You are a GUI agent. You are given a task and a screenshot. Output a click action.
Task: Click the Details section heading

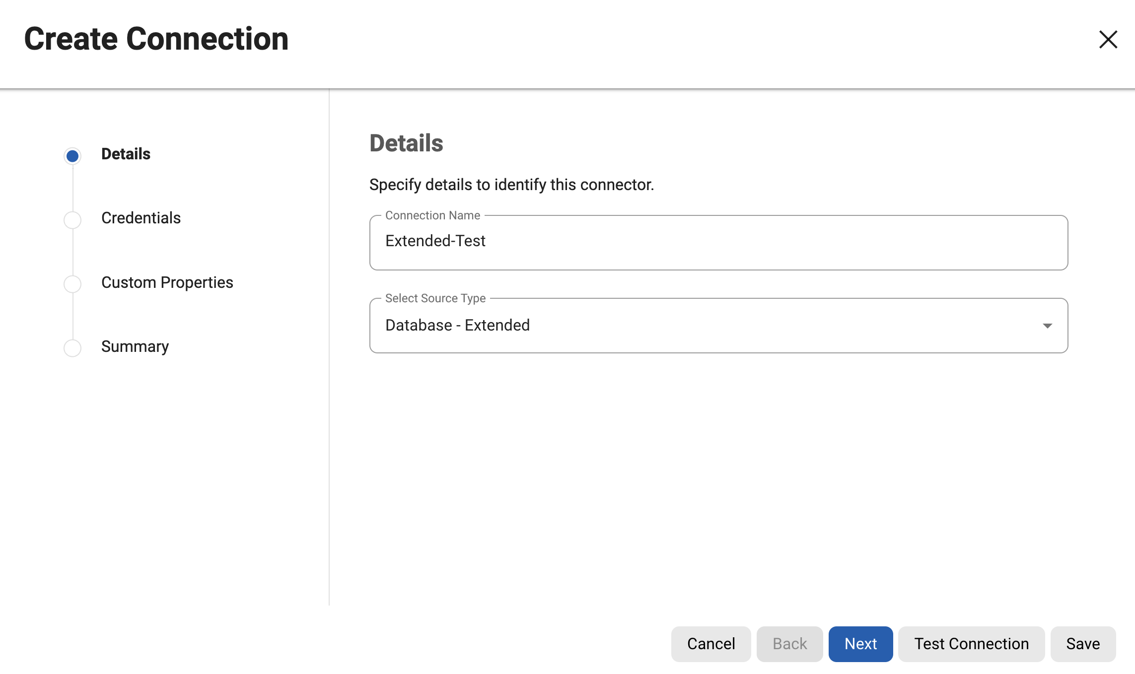406,143
